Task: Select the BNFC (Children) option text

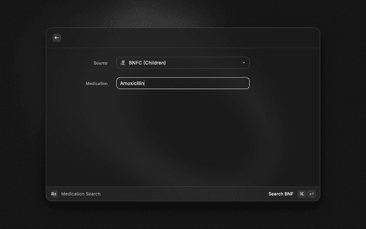Action: pos(148,63)
